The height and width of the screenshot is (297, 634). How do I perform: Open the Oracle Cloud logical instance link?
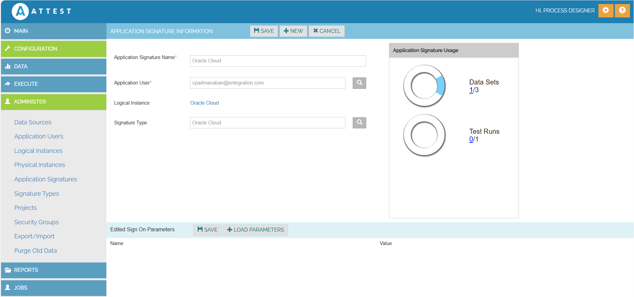204,103
